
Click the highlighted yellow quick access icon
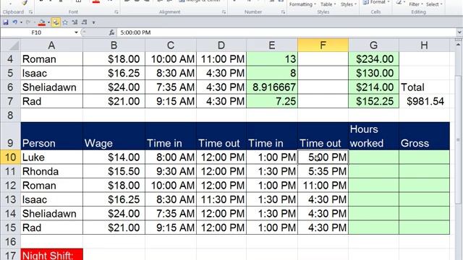point(56,22)
